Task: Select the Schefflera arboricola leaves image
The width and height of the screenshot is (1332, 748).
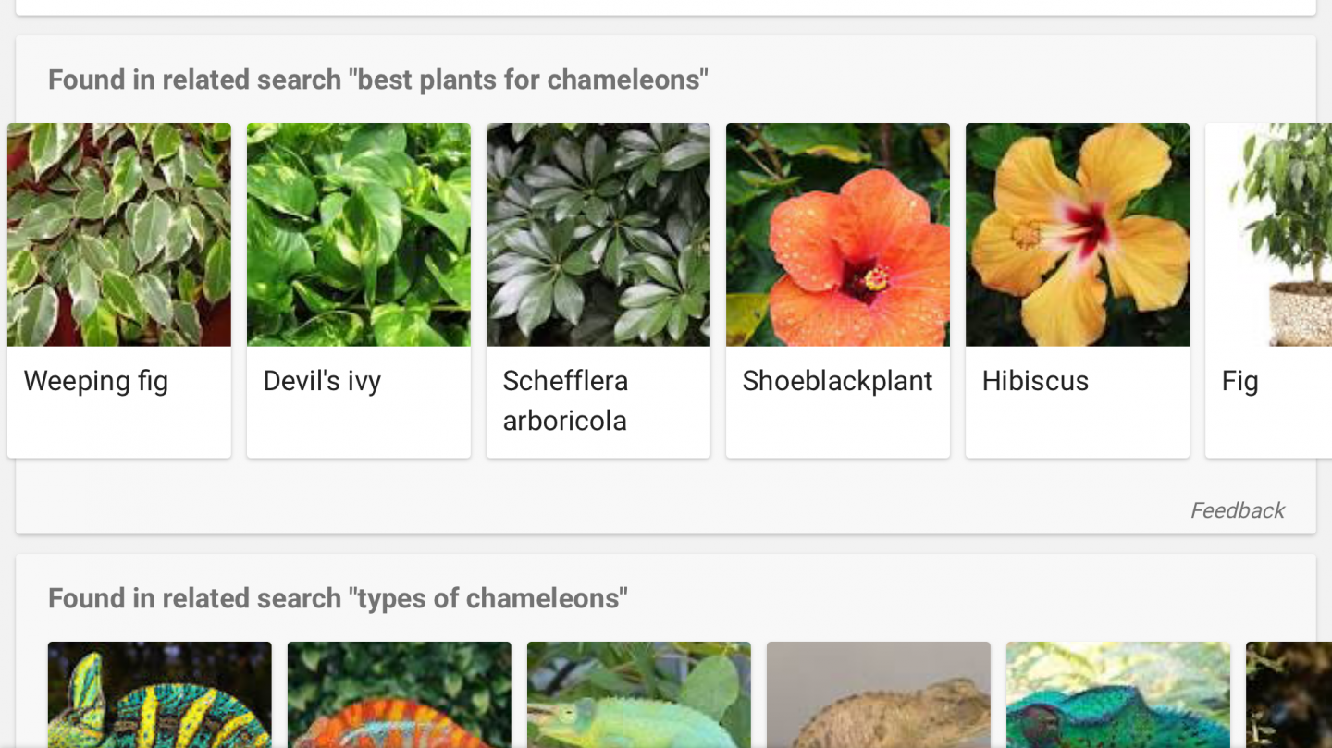Action: click(x=598, y=235)
